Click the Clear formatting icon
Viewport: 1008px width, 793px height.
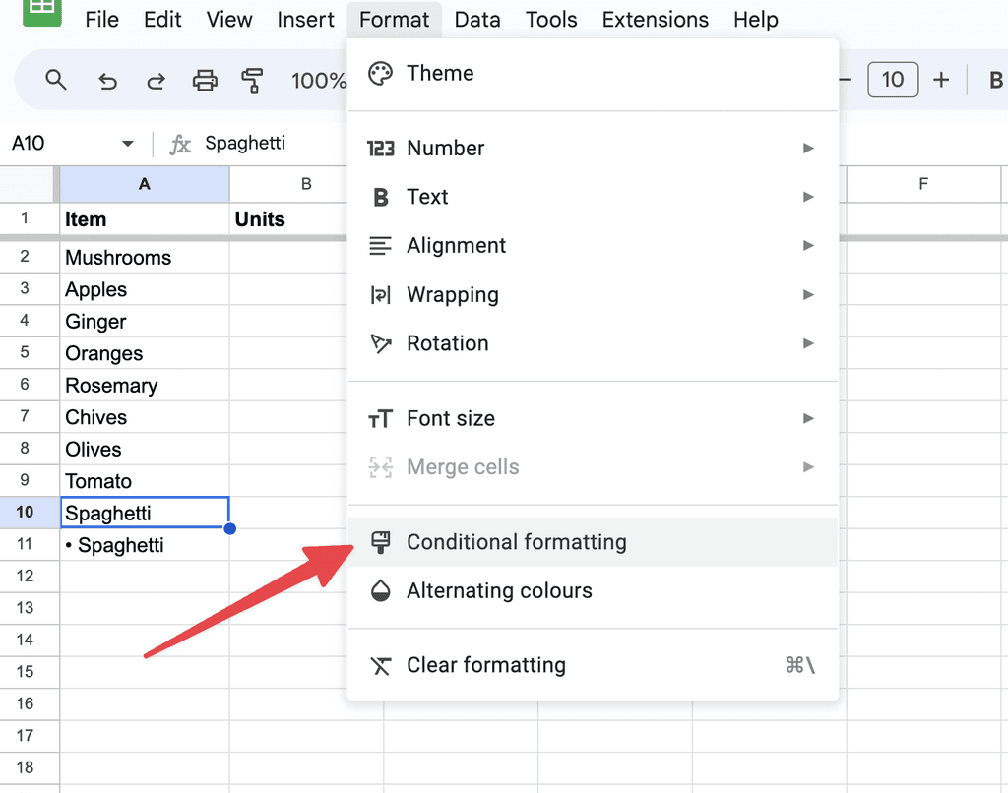[x=380, y=665]
